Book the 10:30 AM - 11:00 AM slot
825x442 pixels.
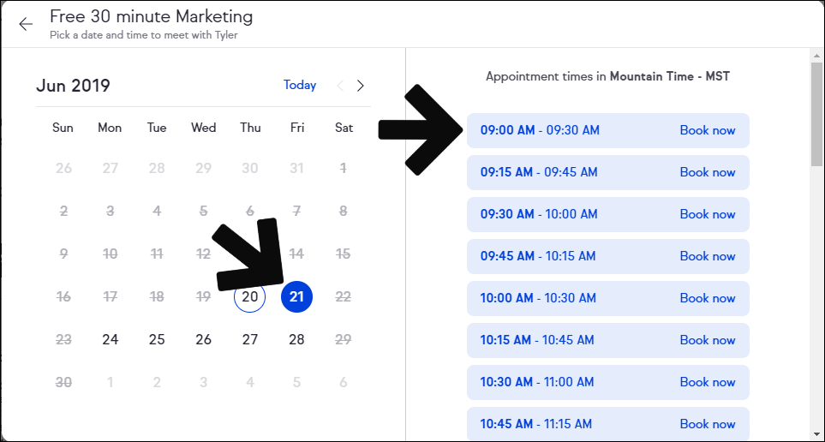tap(607, 383)
